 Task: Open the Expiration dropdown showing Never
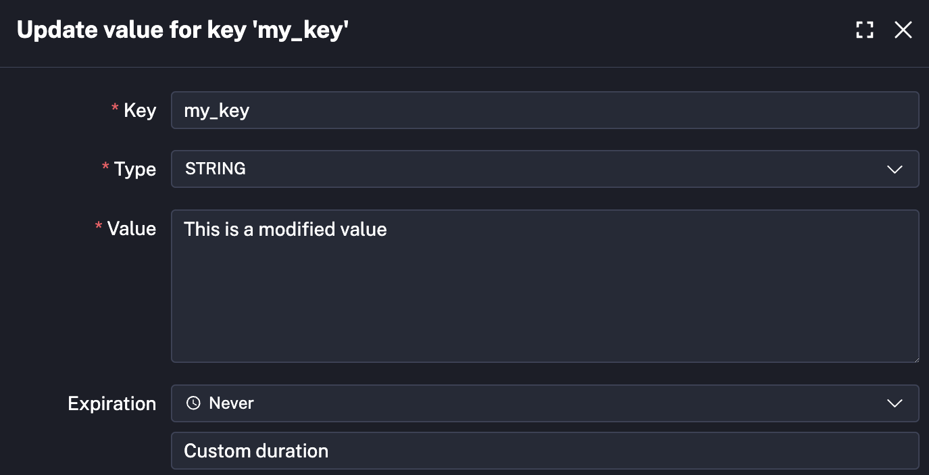pos(545,403)
